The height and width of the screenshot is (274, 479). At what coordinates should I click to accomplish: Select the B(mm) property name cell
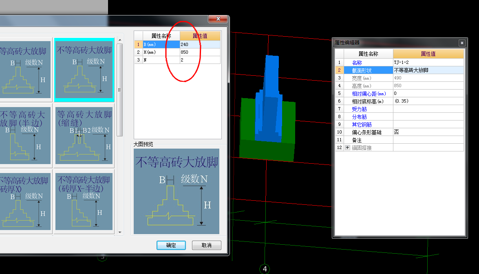click(161, 44)
